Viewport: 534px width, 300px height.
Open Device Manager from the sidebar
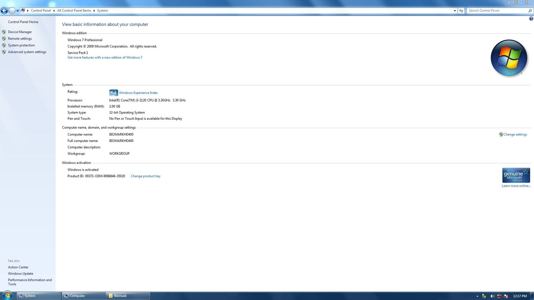[20, 32]
